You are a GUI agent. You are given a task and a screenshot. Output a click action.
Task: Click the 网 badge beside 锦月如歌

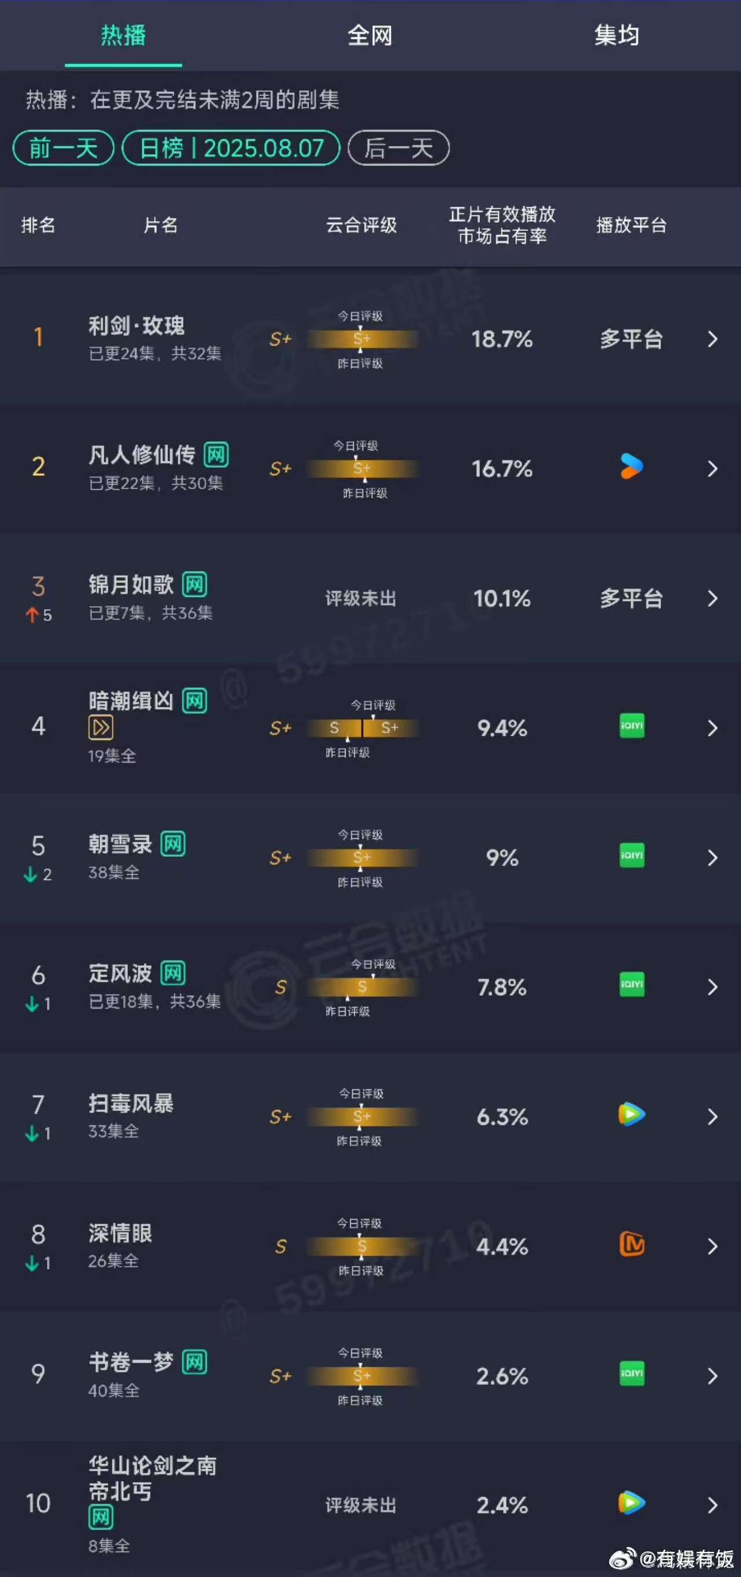(x=194, y=584)
